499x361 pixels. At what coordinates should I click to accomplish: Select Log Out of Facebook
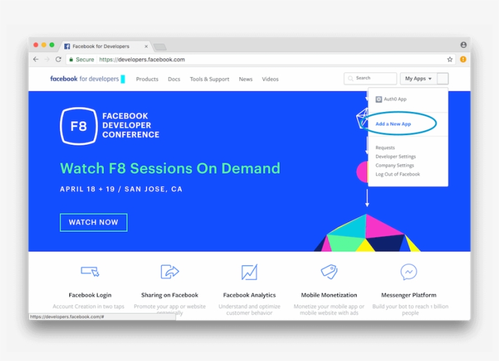[397, 174]
